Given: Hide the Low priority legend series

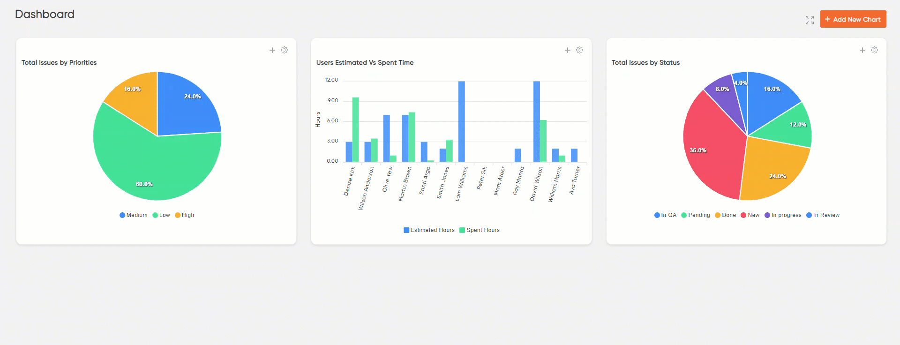Looking at the screenshot, I should coord(161,215).
